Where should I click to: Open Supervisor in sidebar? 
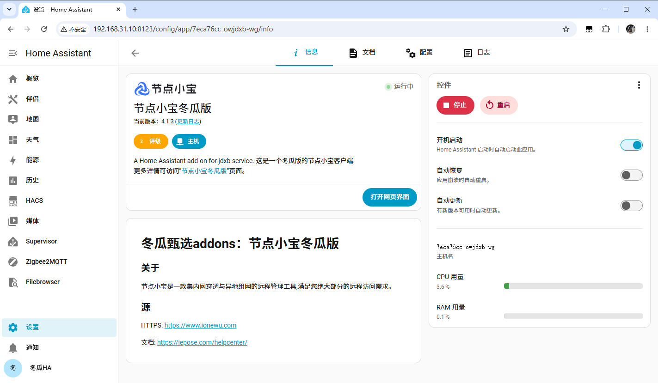pyautogui.click(x=59, y=241)
